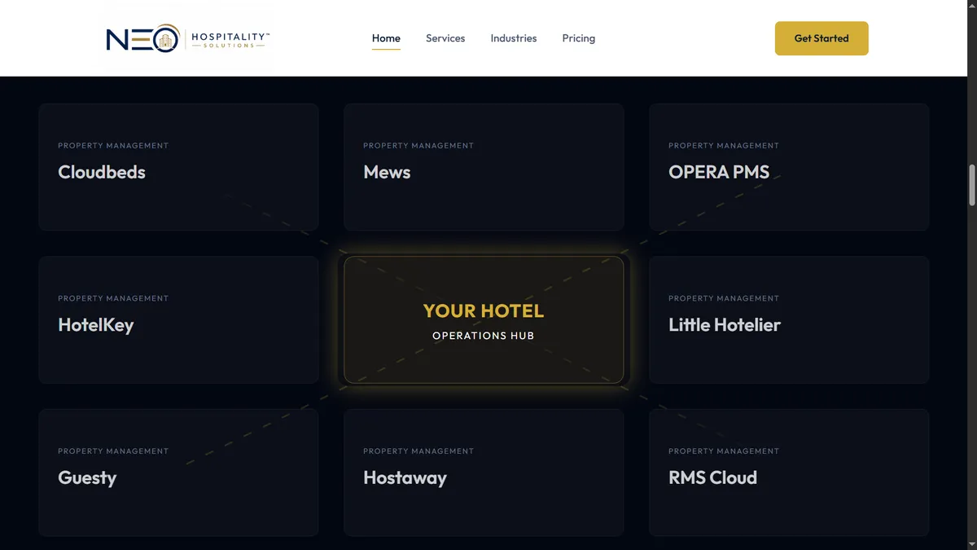The image size is (977, 550).
Task: Click the RMS Cloud card
Action: coord(789,473)
